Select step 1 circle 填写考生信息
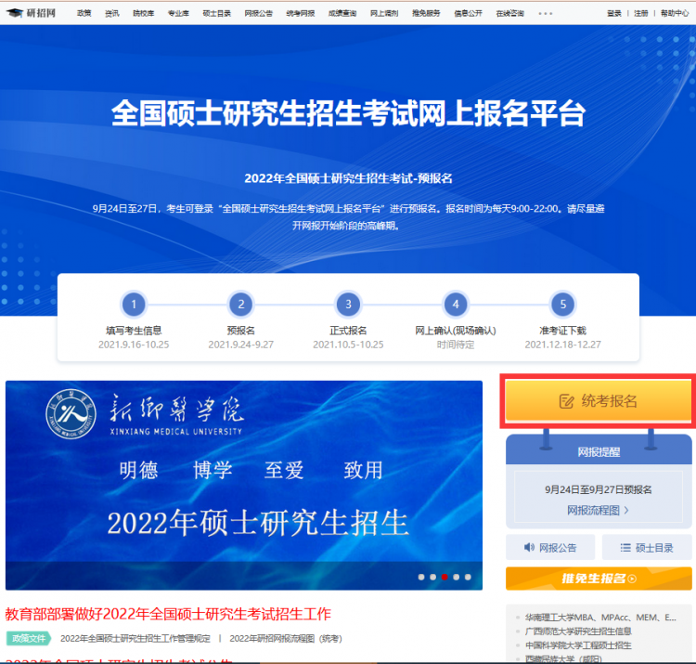Screen dimensions: 696x664 click(134, 304)
